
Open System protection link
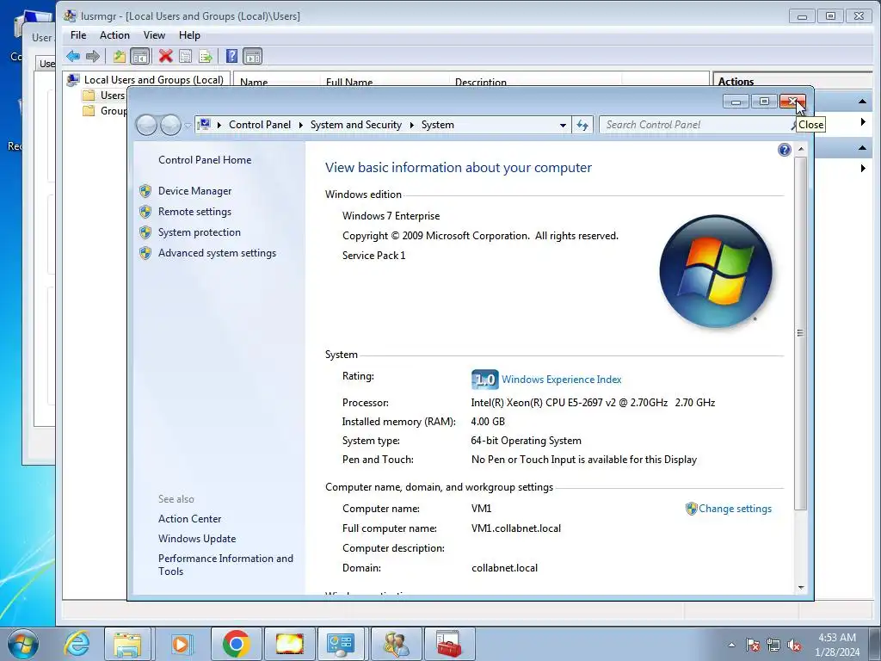pyautogui.click(x=199, y=232)
